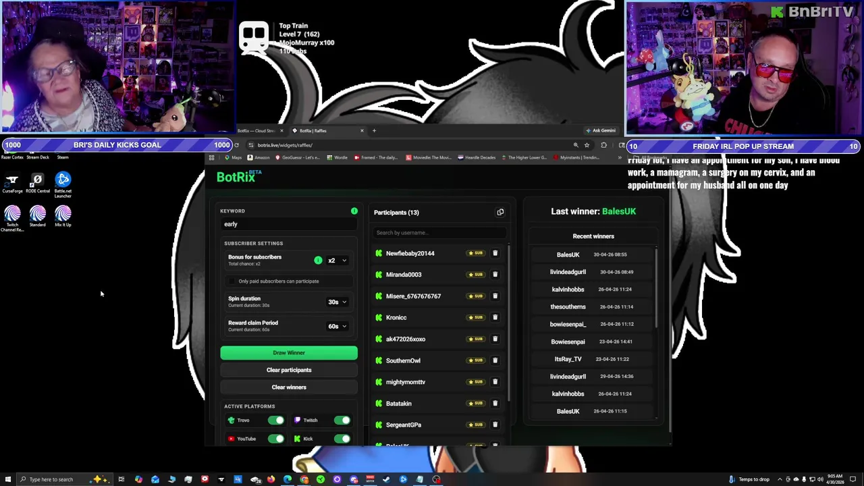Reload the BotRix browser page
This screenshot has height=486, width=864.
tap(236, 145)
